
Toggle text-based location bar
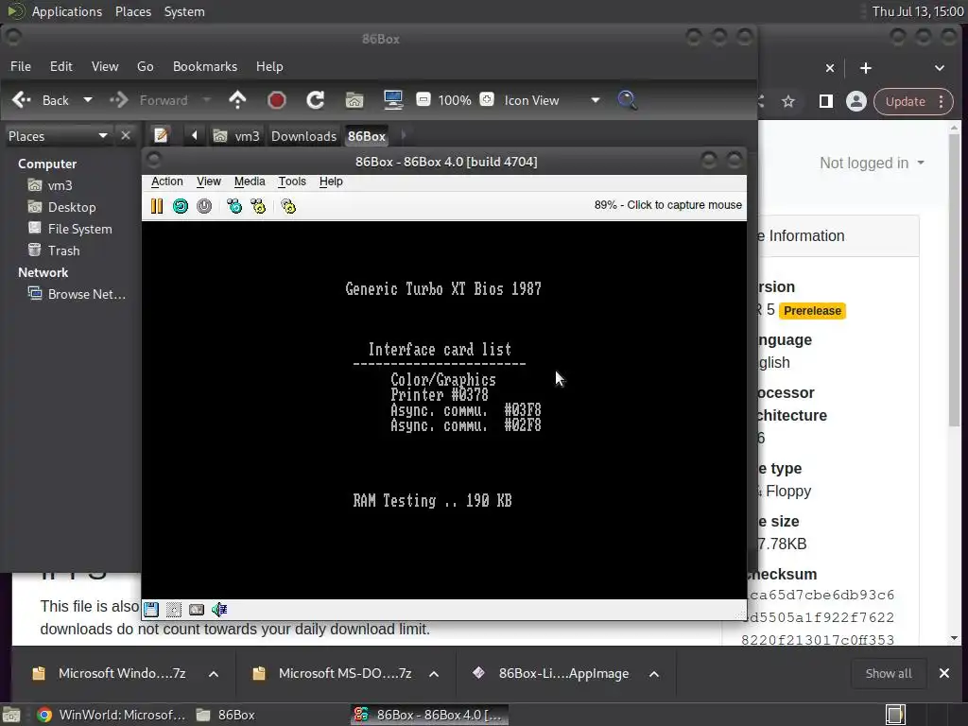point(161,135)
